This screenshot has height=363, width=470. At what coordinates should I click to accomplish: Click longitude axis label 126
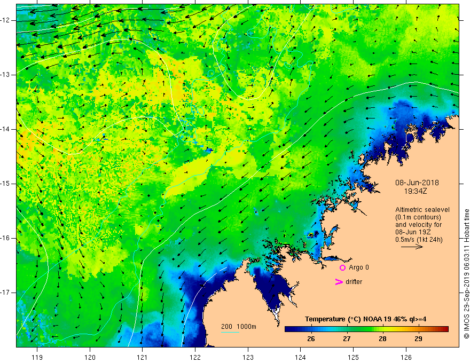click(406, 357)
